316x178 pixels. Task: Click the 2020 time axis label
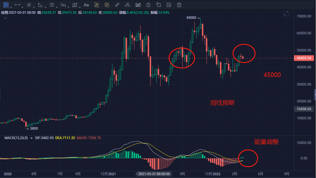pyautogui.click(x=8, y=174)
